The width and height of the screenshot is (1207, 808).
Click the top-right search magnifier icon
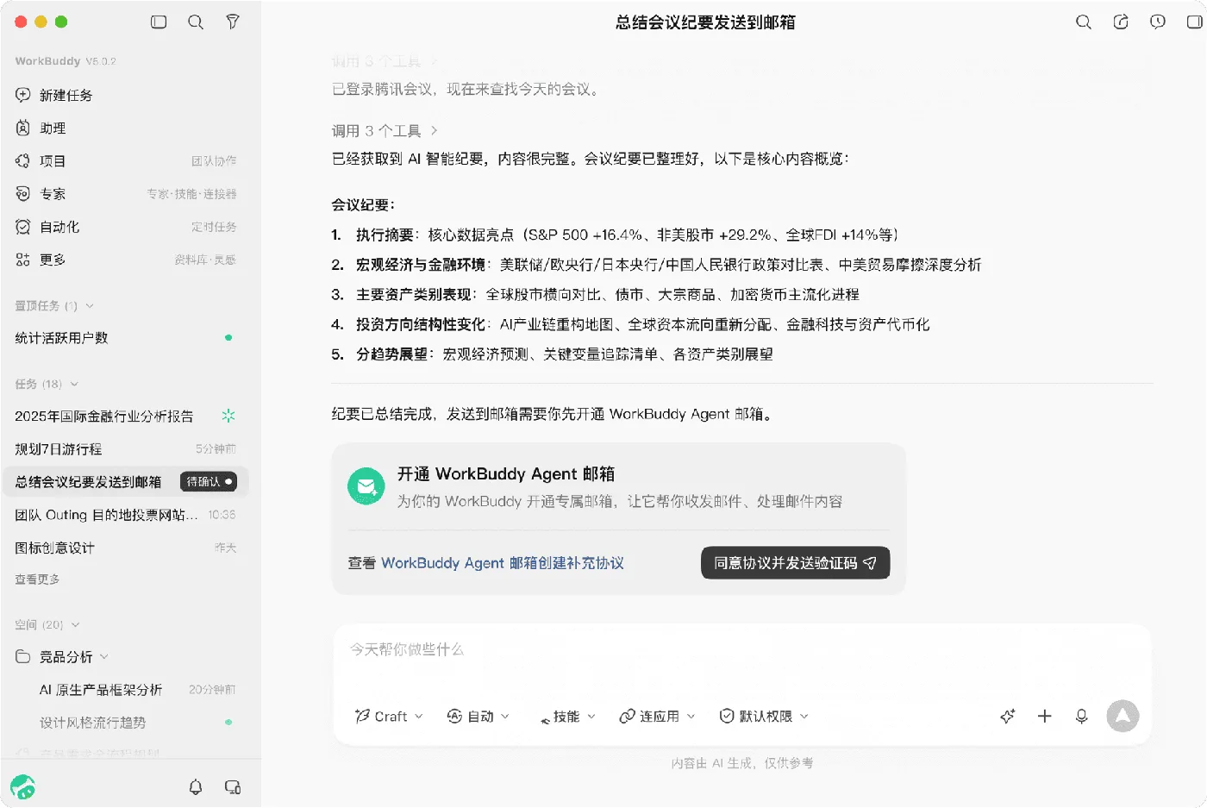click(1084, 22)
